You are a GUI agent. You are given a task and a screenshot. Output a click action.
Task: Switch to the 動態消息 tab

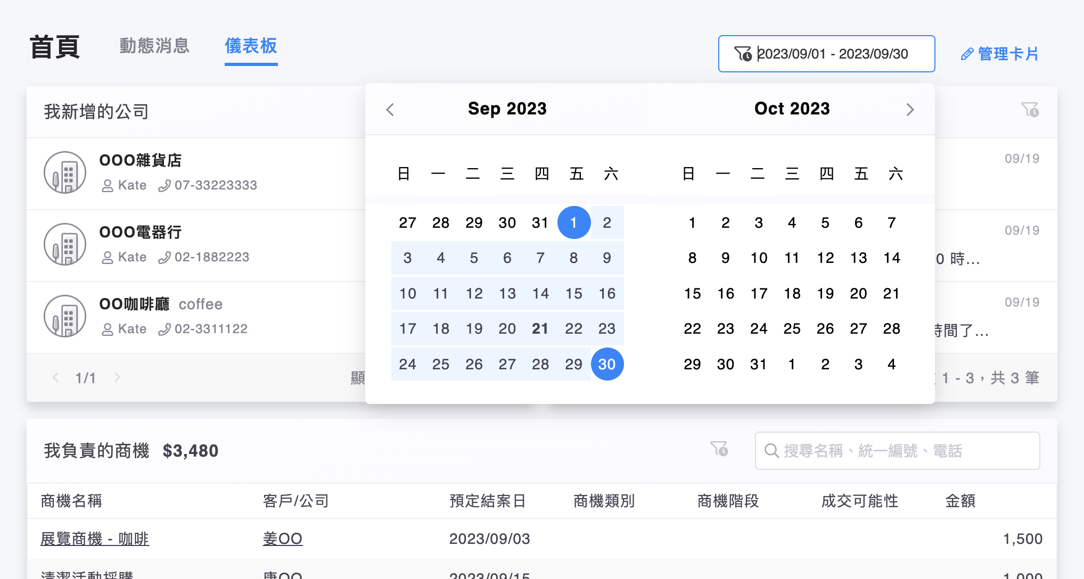coord(154,46)
